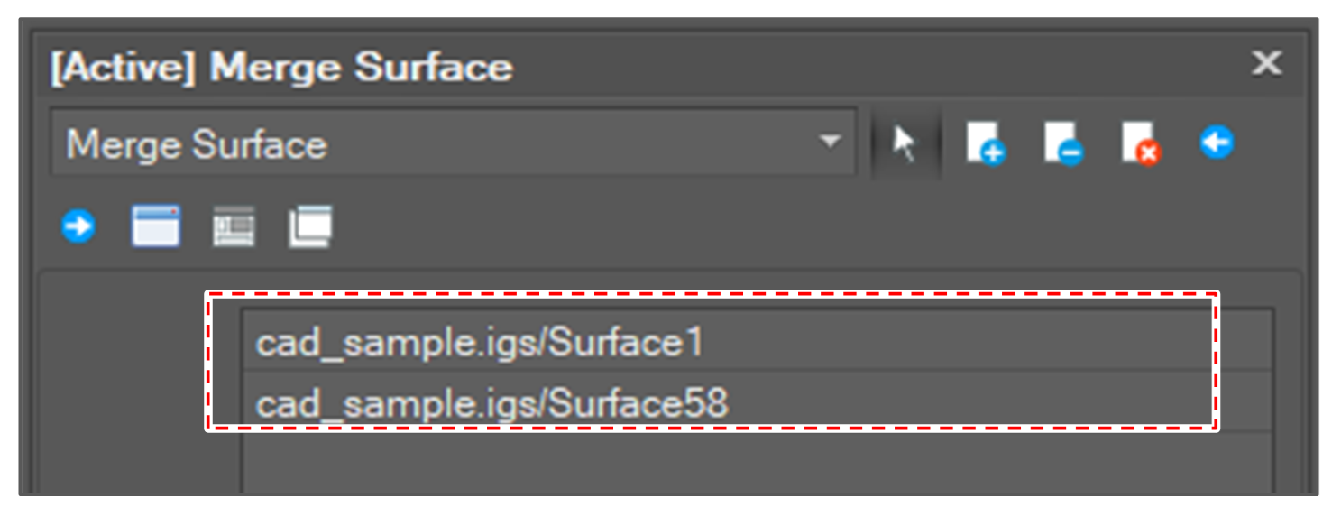Click the gray panel layout icon
Image resolution: width=1332 pixels, height=507 pixels.
[x=234, y=226]
